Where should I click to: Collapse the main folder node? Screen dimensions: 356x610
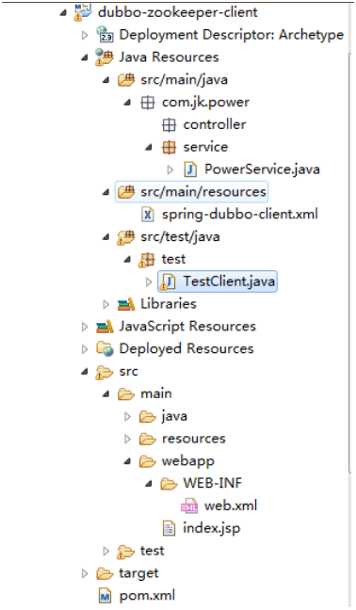(105, 394)
